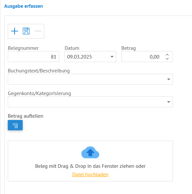Click the blue Betrag aufteilen split button
This screenshot has width=192, height=194.
click(15, 125)
